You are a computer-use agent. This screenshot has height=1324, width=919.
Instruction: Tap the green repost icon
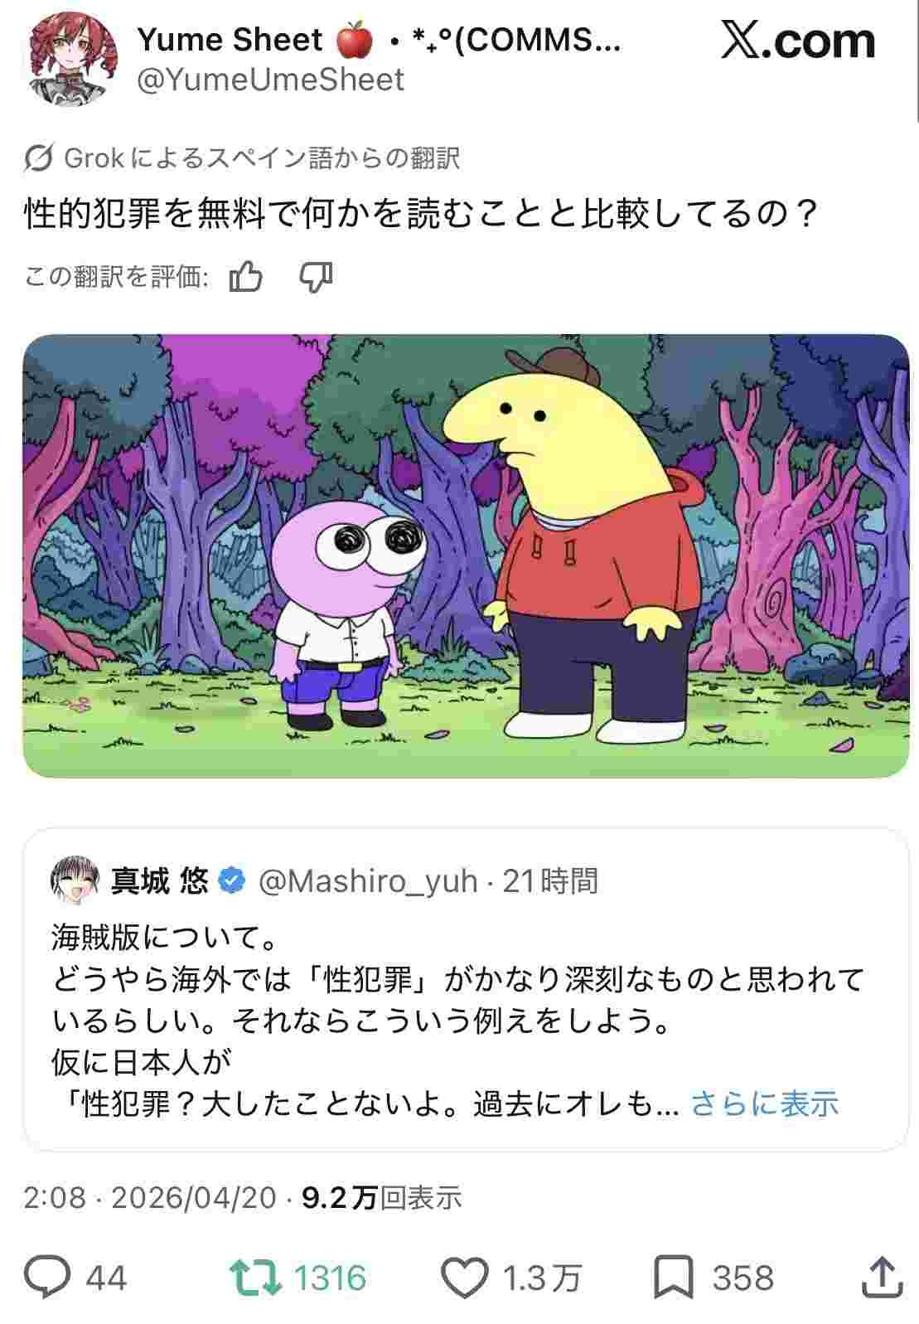[x=256, y=1278]
